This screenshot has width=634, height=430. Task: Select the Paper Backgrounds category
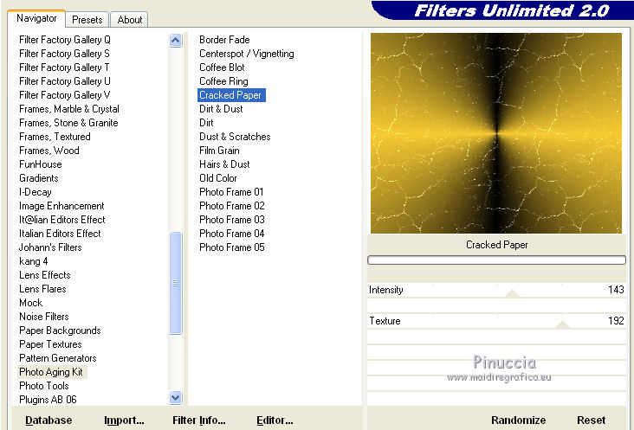tap(60, 331)
